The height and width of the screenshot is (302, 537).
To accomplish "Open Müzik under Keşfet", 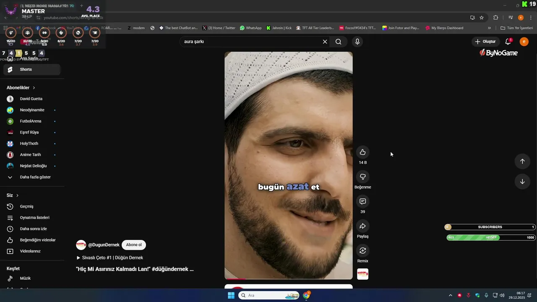I will (32, 279).
